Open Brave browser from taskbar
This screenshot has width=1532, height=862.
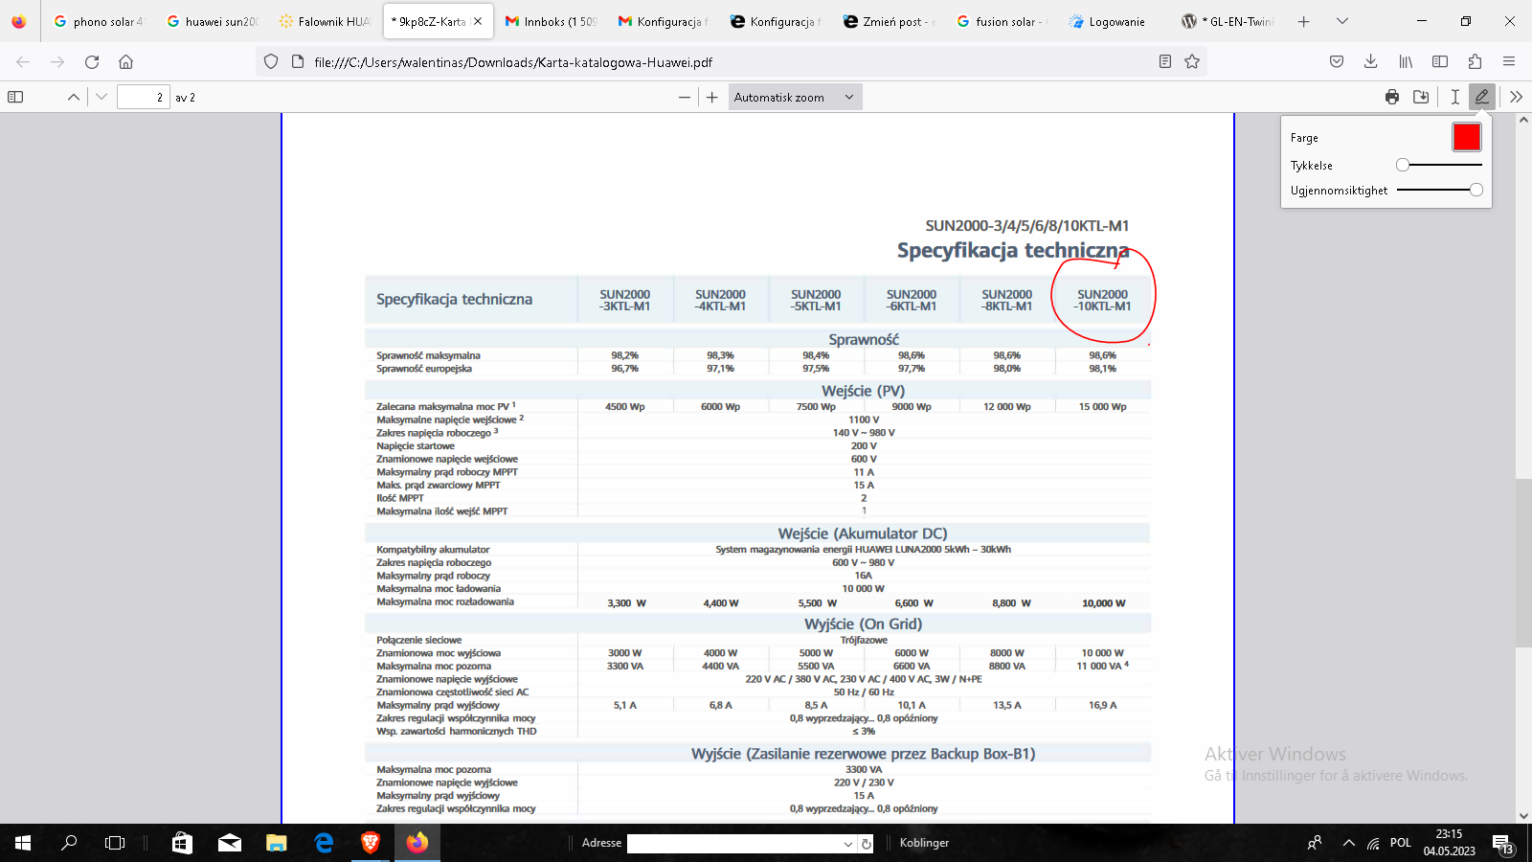371,843
